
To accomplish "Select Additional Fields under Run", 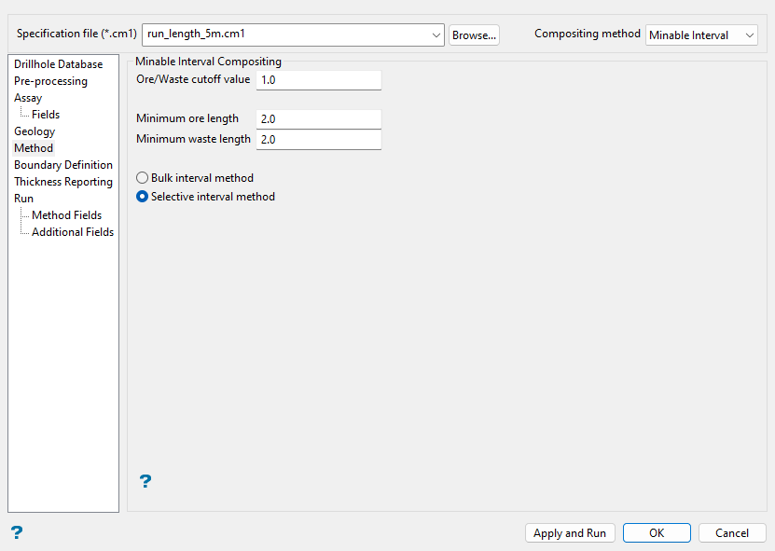I will pyautogui.click(x=73, y=232).
